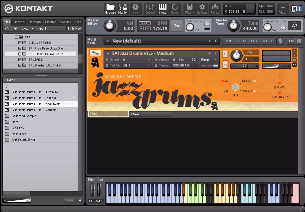Open the Options gear icon
Screen dimensions: 305x212
click(x=202, y=9)
